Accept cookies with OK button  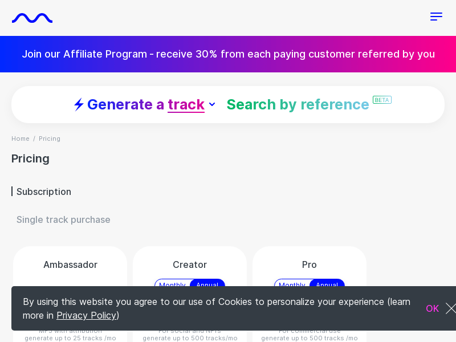click(432, 308)
